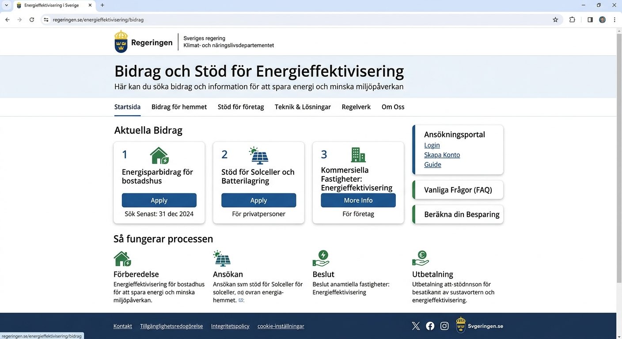The width and height of the screenshot is (622, 339).
Task: Apply for Energisparbidrag för bostadshus
Action: tap(159, 200)
